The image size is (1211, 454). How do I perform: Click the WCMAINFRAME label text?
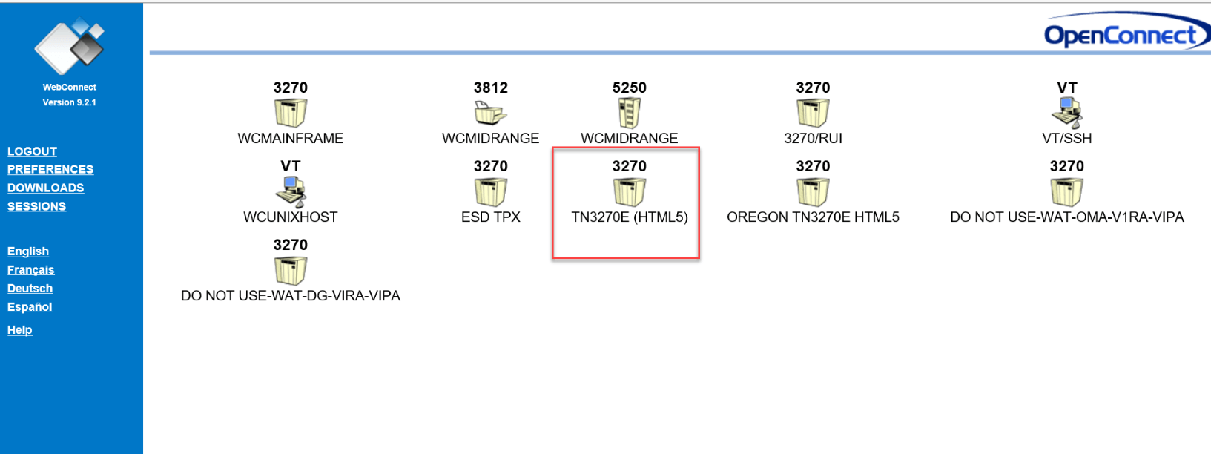[291, 139]
